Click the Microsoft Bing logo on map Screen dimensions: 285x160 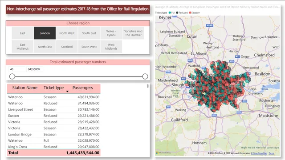[163, 153]
